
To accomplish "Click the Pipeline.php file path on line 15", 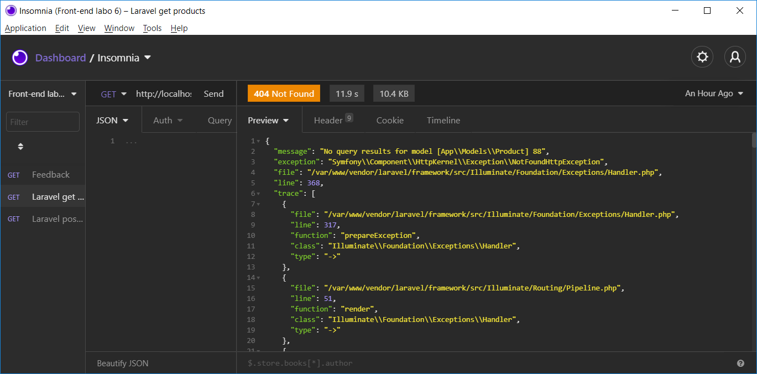I will [473, 288].
